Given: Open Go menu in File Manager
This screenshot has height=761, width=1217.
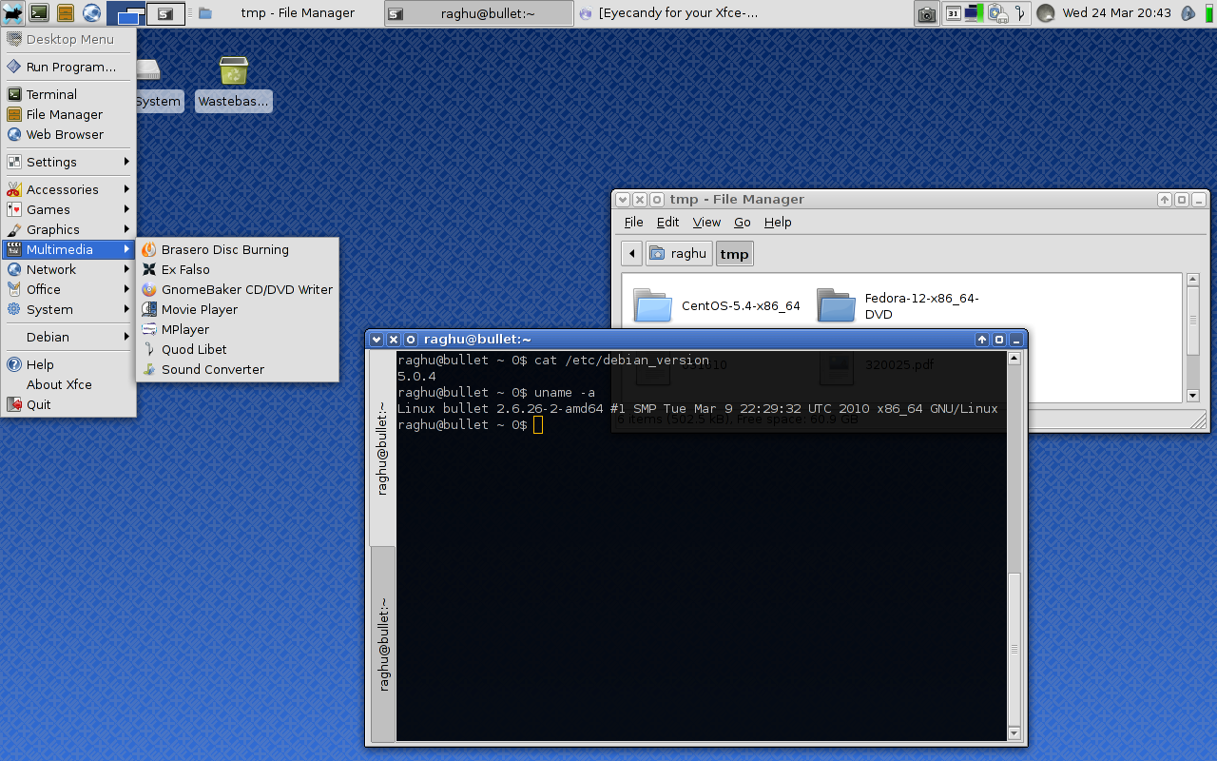Looking at the screenshot, I should click(743, 222).
